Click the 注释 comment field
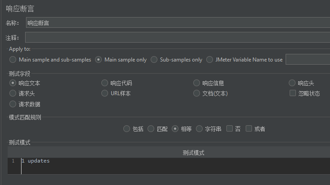 tap(178, 37)
